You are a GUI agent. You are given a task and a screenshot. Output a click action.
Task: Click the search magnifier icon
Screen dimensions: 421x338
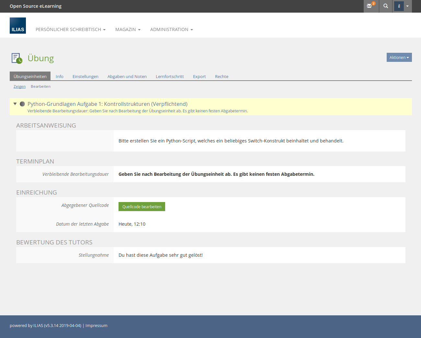(385, 6)
